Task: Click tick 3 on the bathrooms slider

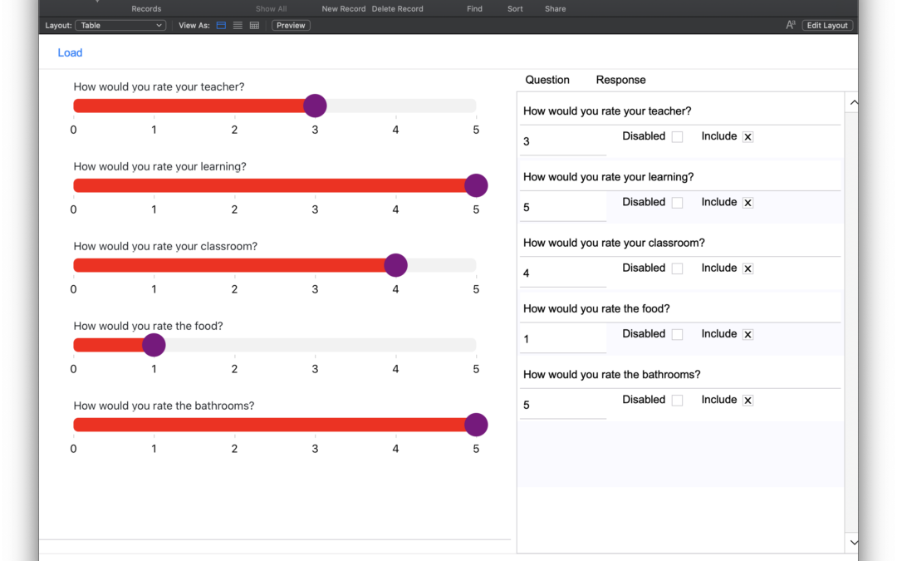Action: pyautogui.click(x=315, y=449)
